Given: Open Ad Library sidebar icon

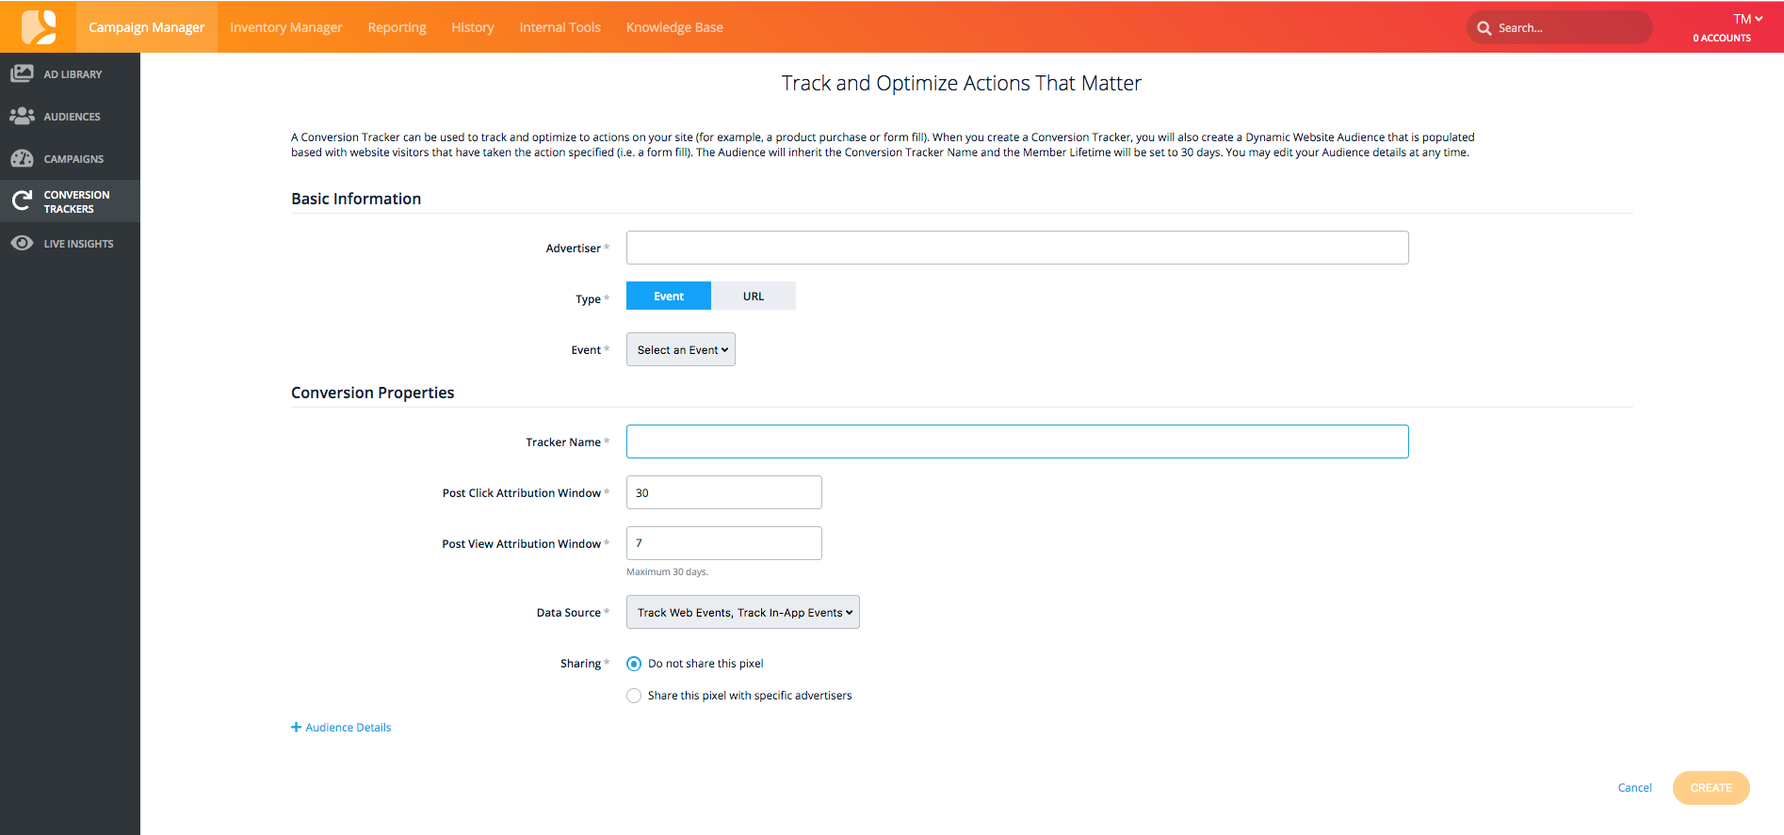Looking at the screenshot, I should pos(22,73).
